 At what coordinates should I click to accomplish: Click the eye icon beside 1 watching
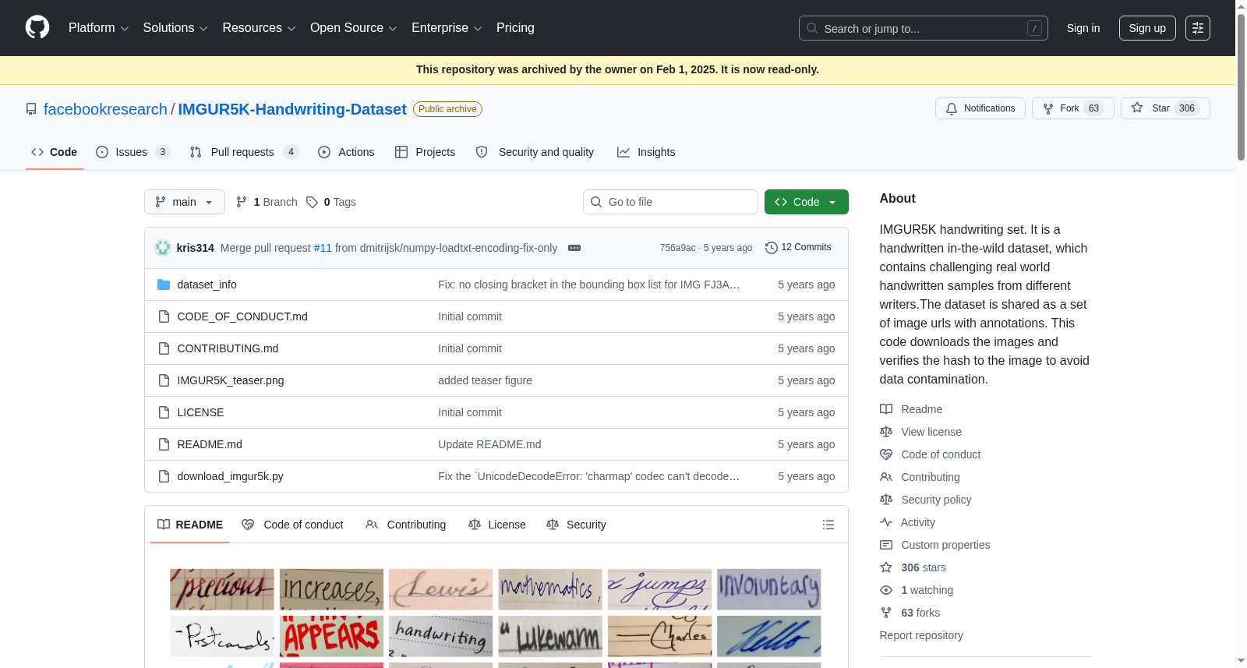click(886, 590)
